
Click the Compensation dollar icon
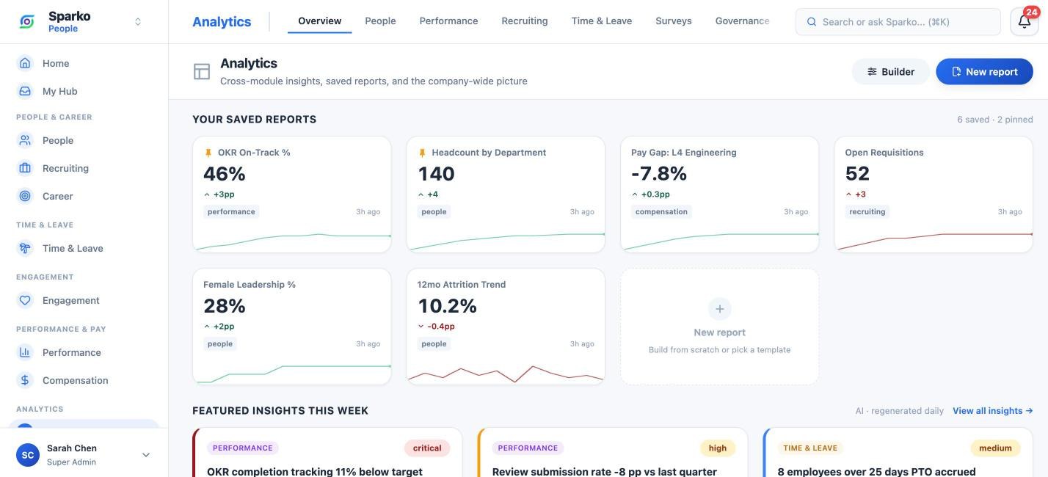coord(25,380)
